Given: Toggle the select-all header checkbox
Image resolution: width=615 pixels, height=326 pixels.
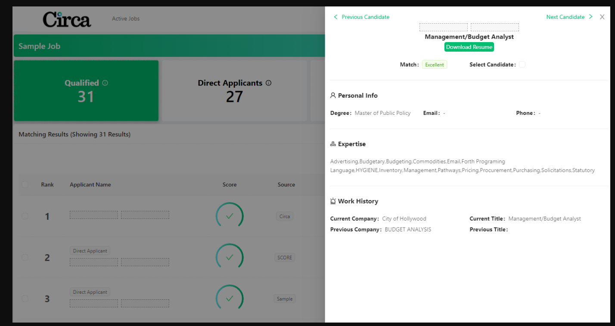Looking at the screenshot, I should (x=25, y=185).
